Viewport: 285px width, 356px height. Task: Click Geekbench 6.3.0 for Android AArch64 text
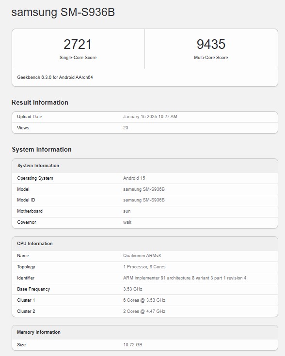pyautogui.click(x=55, y=77)
